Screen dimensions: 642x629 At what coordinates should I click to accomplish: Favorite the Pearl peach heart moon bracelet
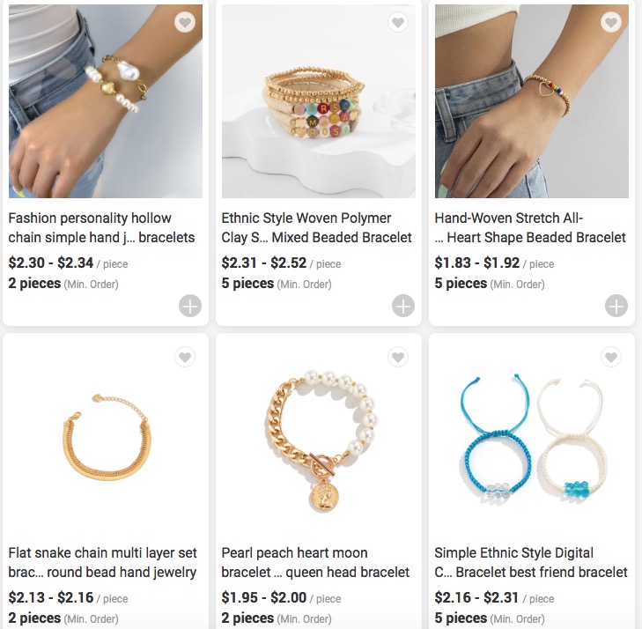(x=398, y=357)
